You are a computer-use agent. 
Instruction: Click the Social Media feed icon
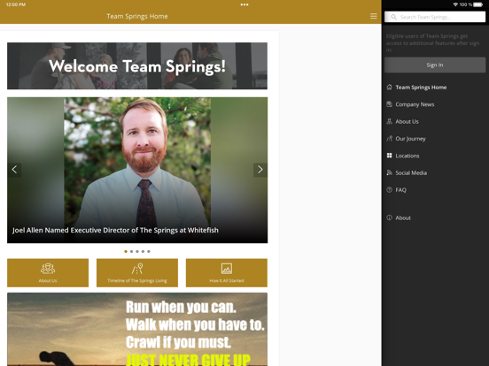click(389, 172)
